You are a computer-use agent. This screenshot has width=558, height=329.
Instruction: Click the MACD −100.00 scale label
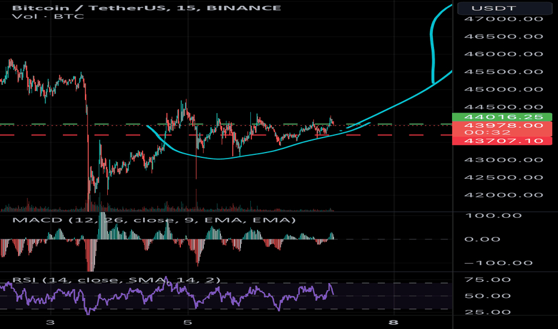click(498, 263)
